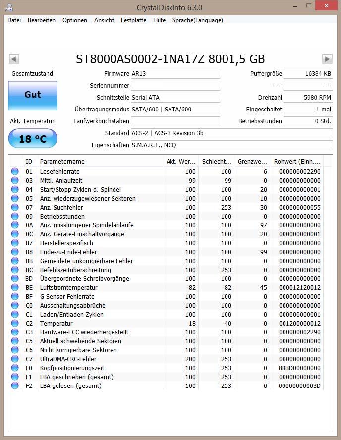Click the Parametername column header
Screen dimensions: 341x440
click(100, 162)
